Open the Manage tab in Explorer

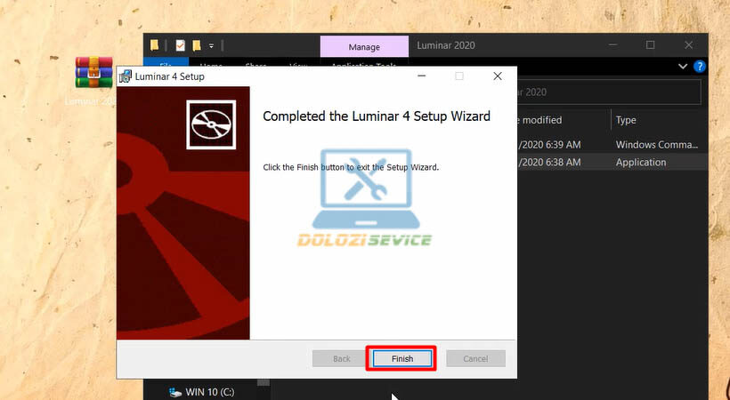coord(363,46)
